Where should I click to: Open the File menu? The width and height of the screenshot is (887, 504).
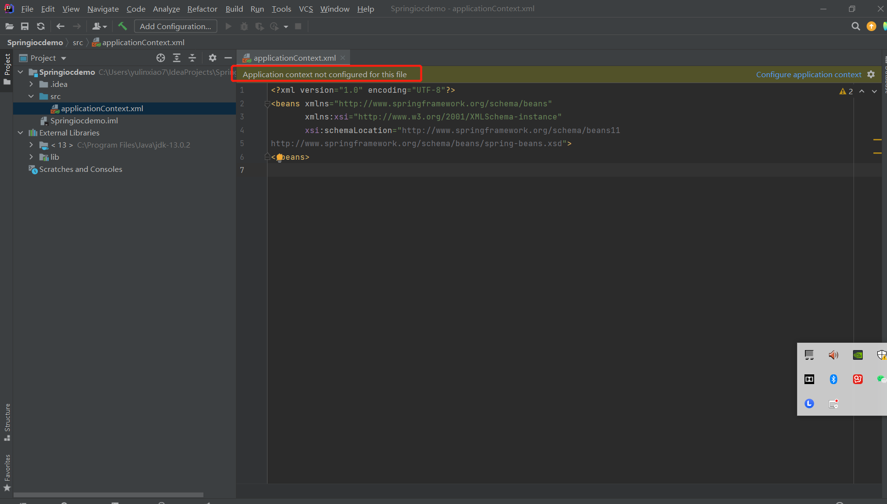coord(27,9)
